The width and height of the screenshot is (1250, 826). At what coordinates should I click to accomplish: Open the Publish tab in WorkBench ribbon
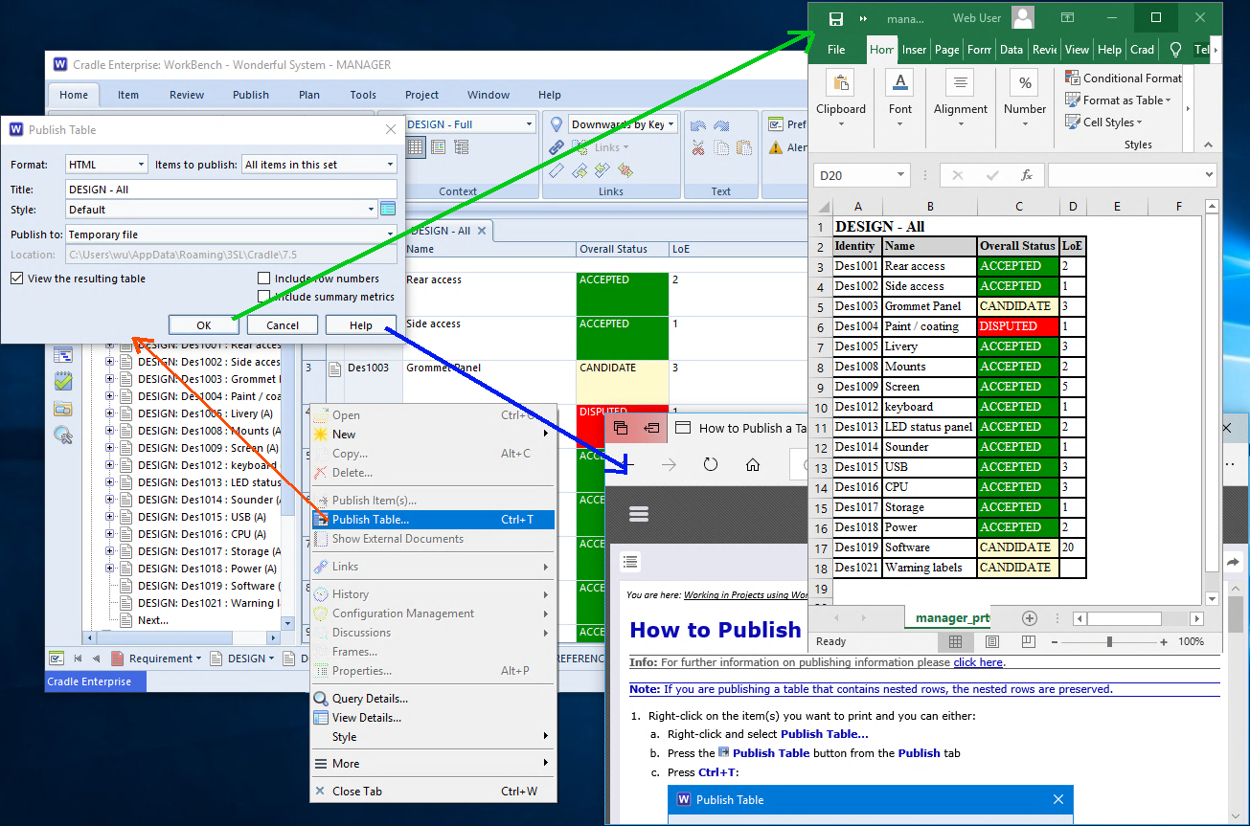pos(251,95)
